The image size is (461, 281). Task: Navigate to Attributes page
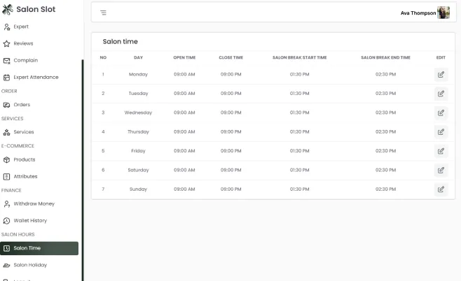pos(25,176)
